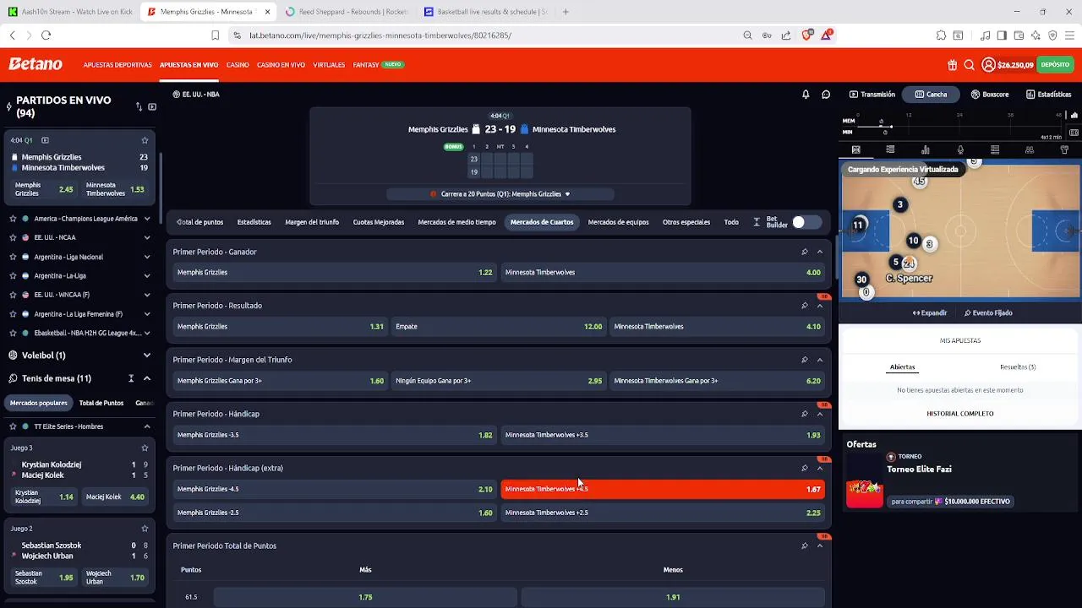
Task: Select Minnesota Timberwolves +3.5 at 1.93
Action: click(663, 435)
